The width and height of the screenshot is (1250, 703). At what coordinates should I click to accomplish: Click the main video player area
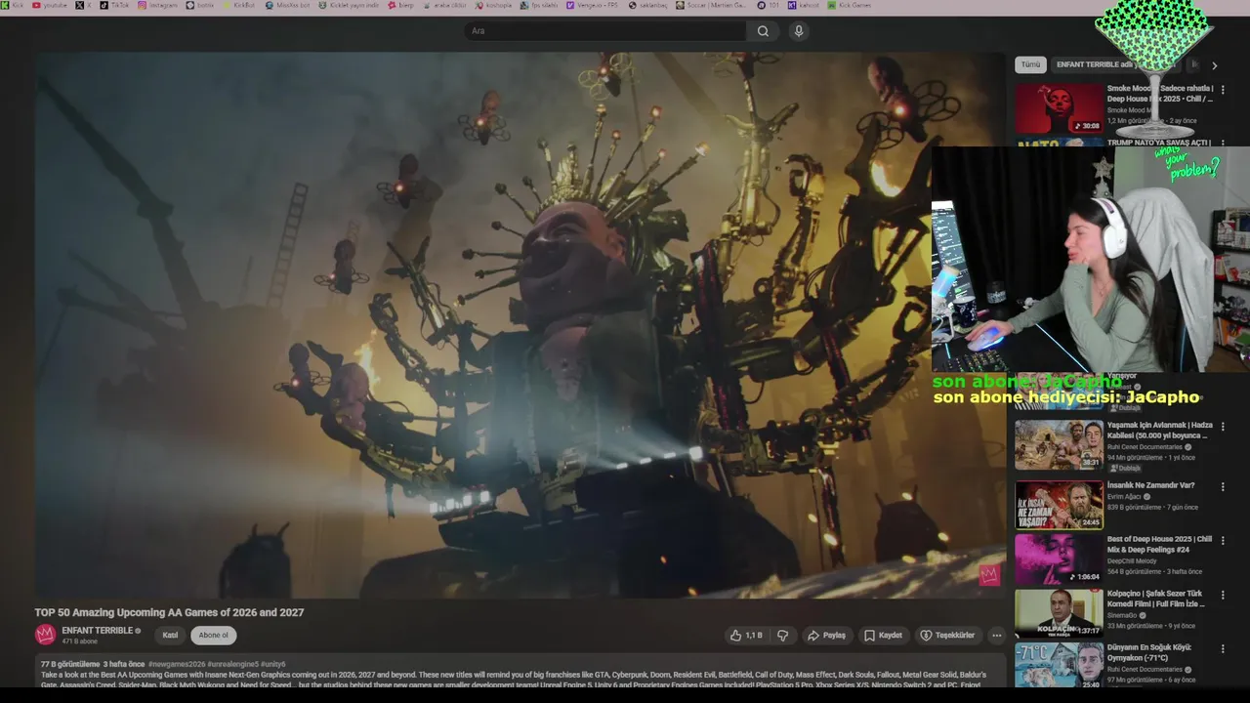tap(521, 325)
